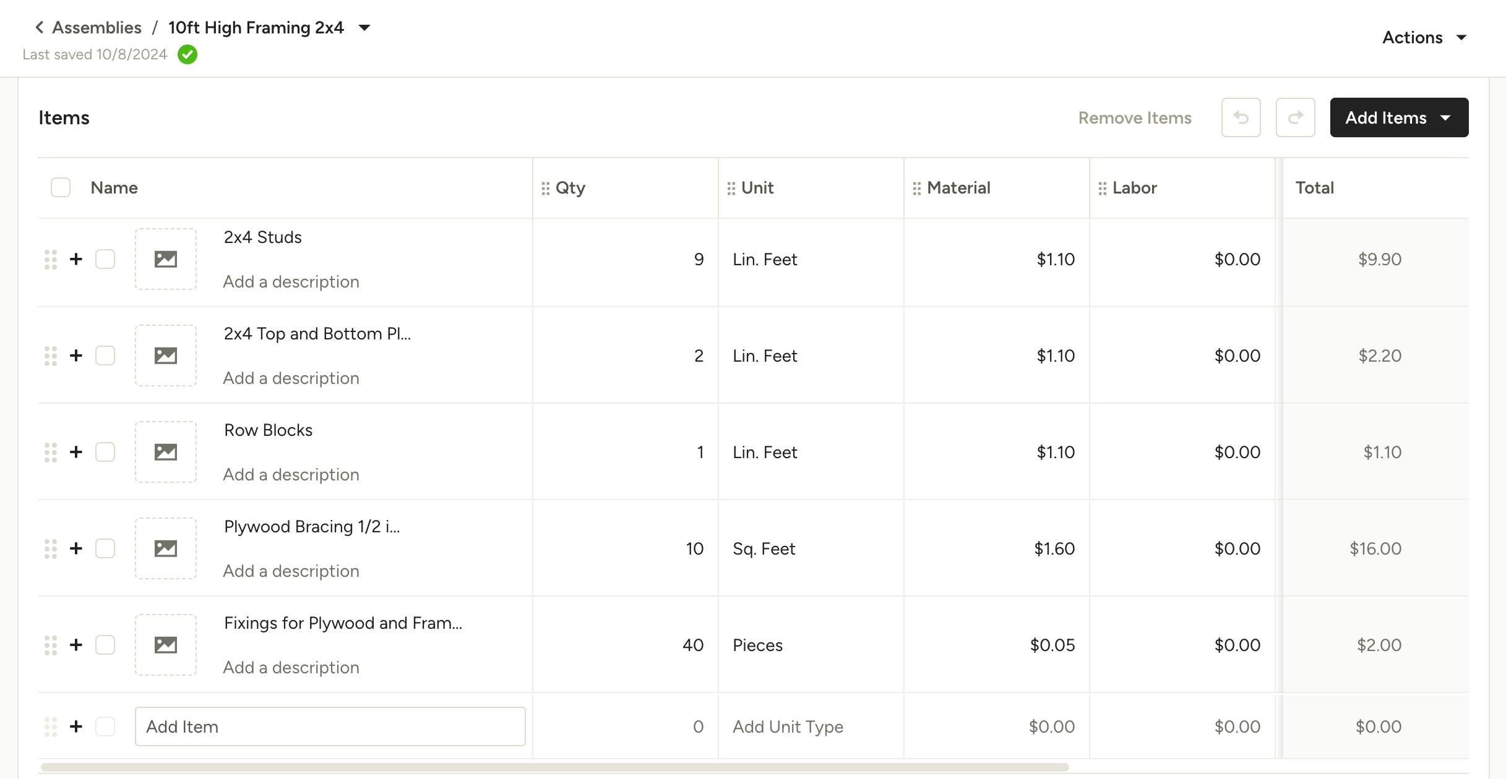Image resolution: width=1506 pixels, height=779 pixels.
Task: Click plus icon on Fixings for Plywood row
Action: [76, 645]
